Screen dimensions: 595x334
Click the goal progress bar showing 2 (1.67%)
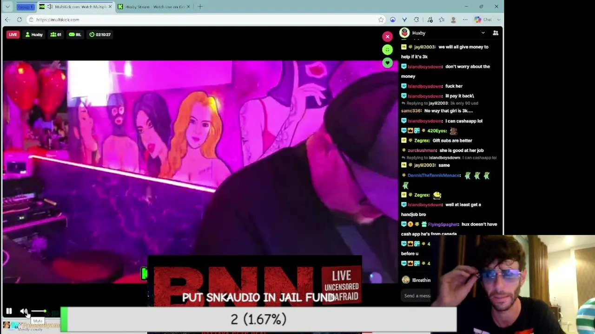tap(258, 319)
